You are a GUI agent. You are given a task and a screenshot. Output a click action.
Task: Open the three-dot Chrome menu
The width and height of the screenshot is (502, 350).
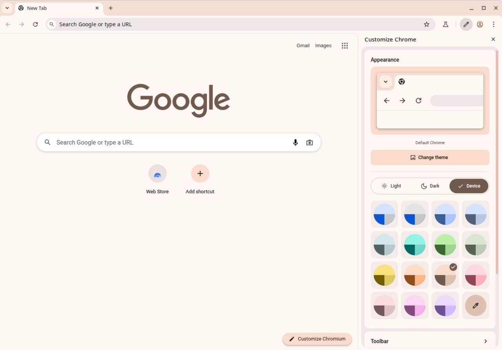click(493, 24)
